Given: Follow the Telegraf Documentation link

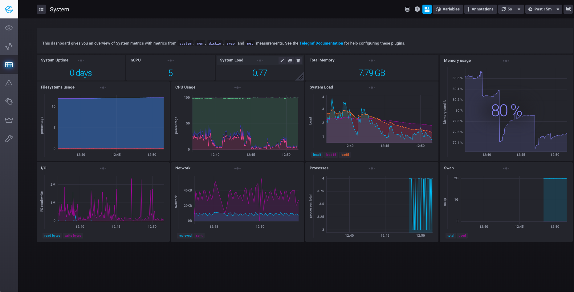Looking at the screenshot, I should (x=321, y=43).
